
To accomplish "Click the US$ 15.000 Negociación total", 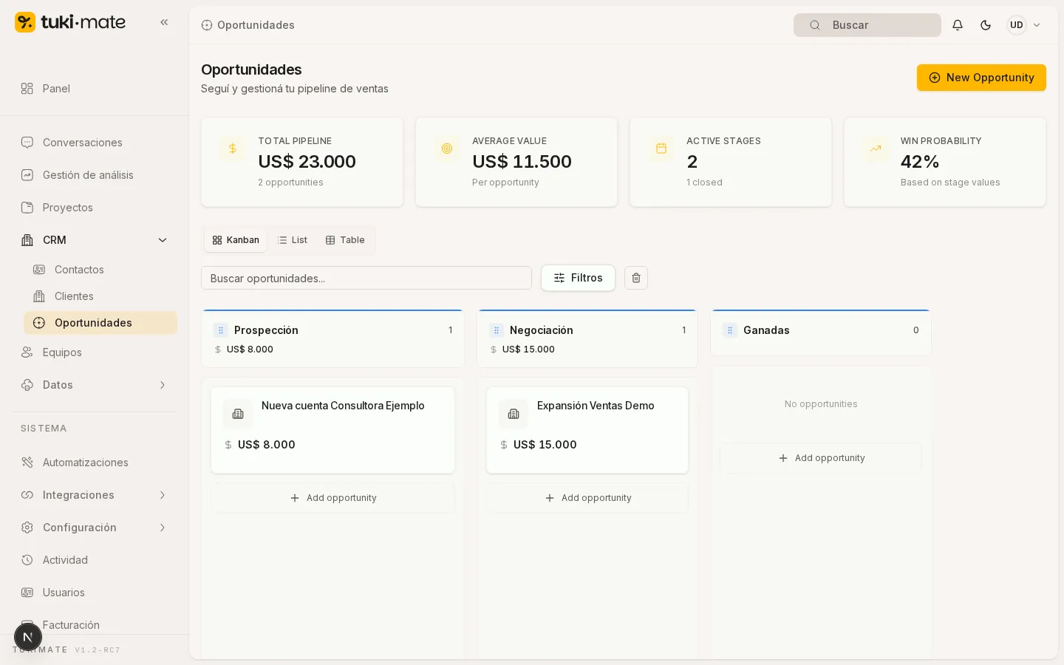I will point(528,349).
